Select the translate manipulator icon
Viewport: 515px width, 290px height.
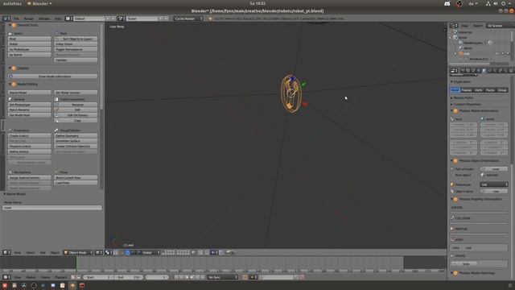point(128,252)
